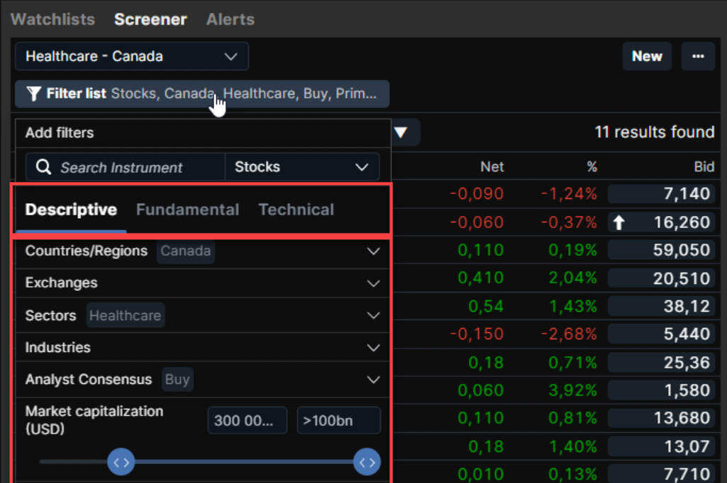Viewport: 727px width, 483px height.
Task: Click the left market cap slider handle
Action: [121, 462]
